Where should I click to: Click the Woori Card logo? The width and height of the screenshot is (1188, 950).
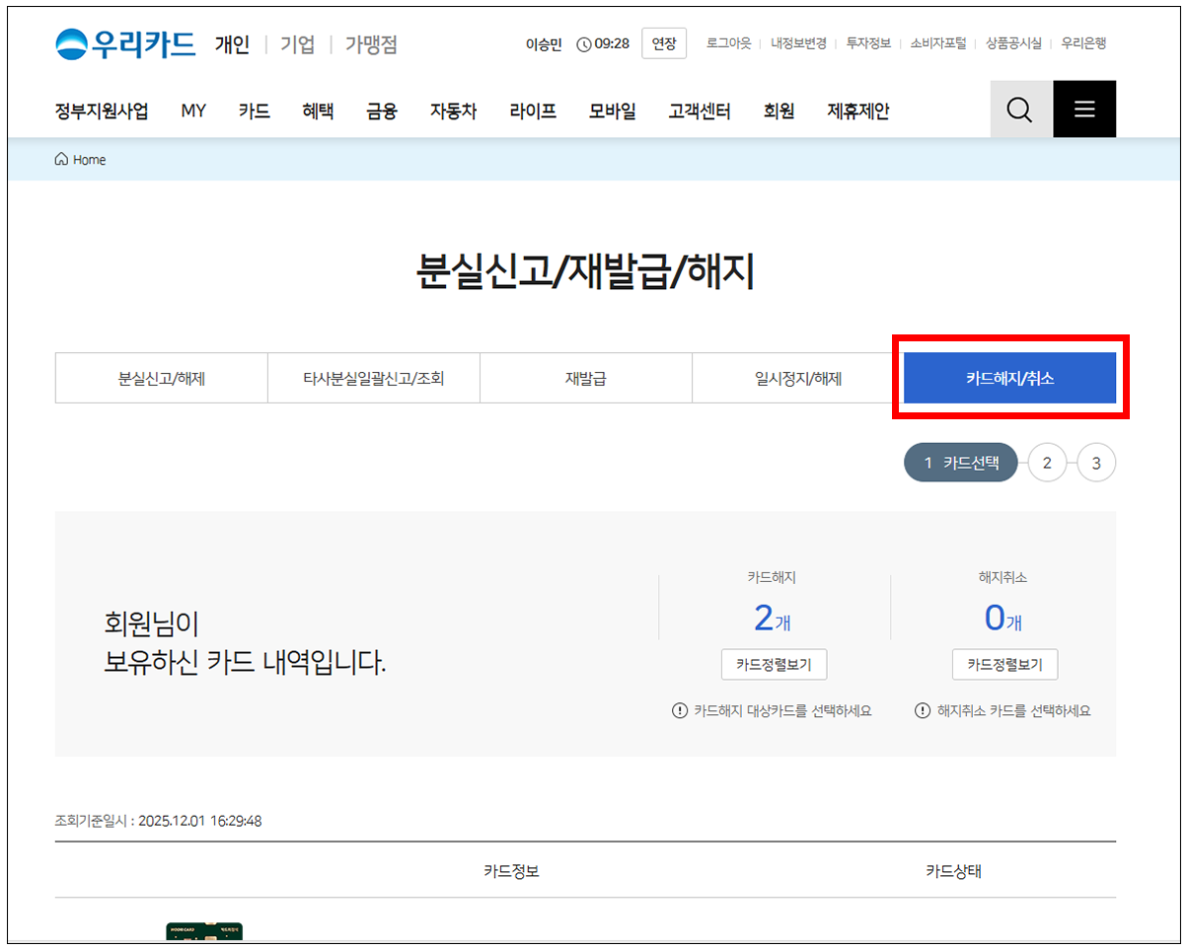coord(125,44)
